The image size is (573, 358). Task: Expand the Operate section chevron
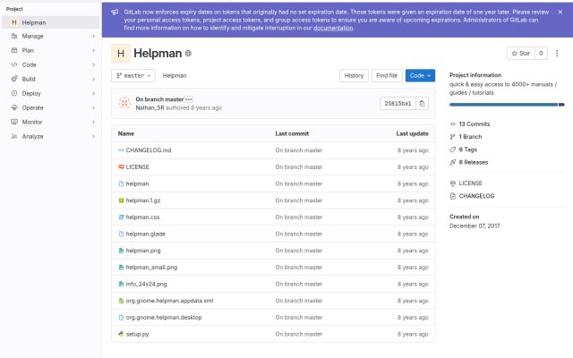(x=93, y=107)
